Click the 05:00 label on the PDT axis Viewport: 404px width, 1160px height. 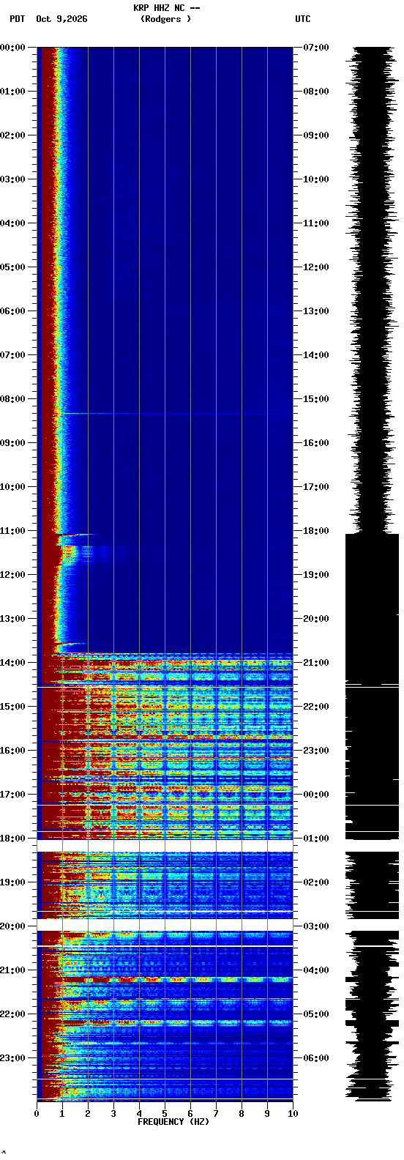click(x=12, y=267)
